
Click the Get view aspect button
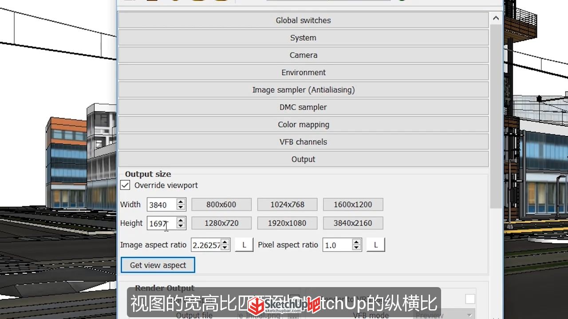158,265
